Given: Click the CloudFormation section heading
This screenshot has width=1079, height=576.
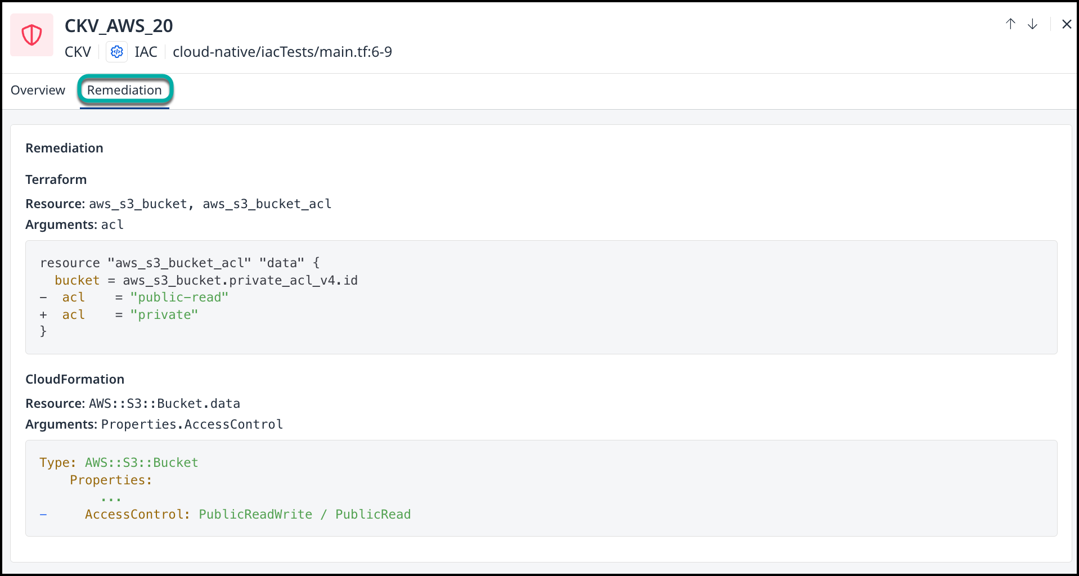Looking at the screenshot, I should tap(75, 379).
